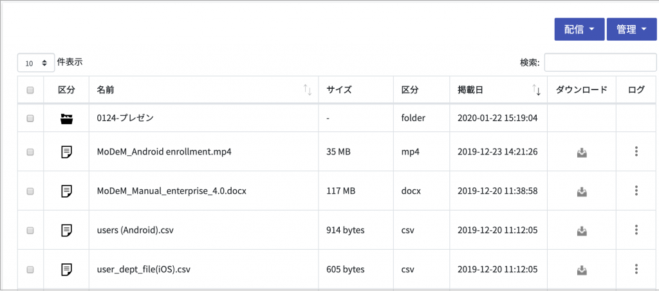The image size is (659, 291).
Task: Check the box for users (Android).csv
Action: tap(30, 230)
